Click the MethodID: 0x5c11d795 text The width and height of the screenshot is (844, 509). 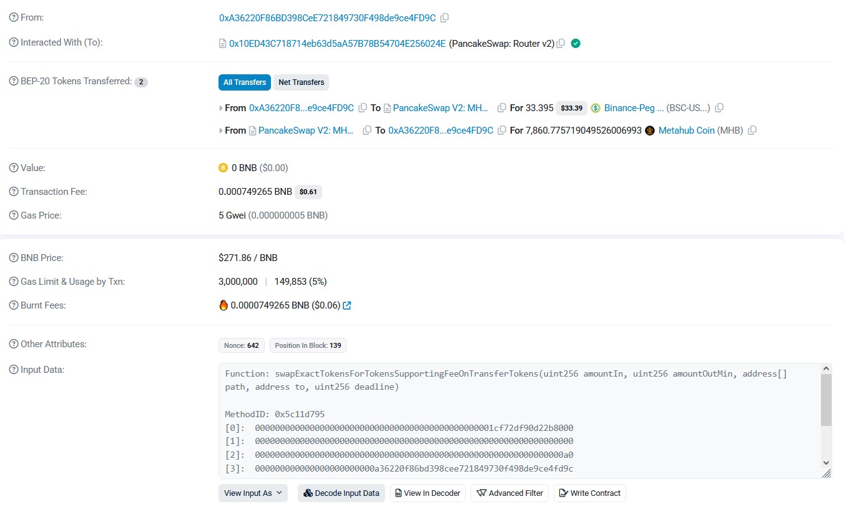pyautogui.click(x=275, y=415)
